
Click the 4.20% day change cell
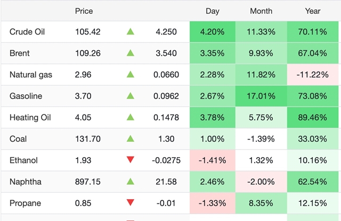click(x=213, y=32)
